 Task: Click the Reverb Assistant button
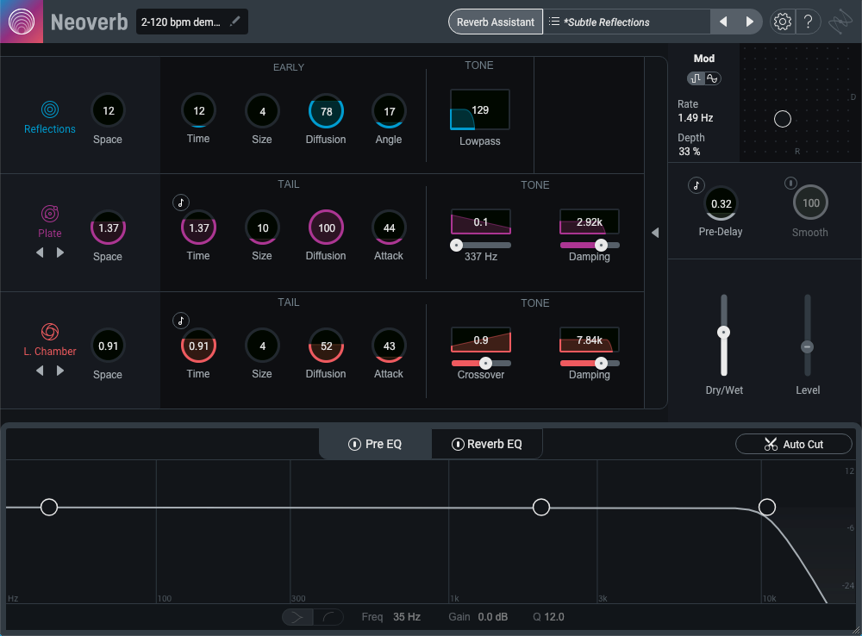pyautogui.click(x=496, y=22)
